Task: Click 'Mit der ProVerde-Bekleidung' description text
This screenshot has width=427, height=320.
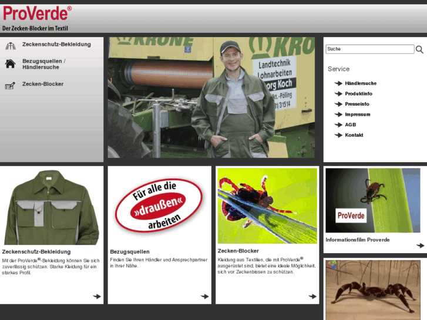Action: (51, 267)
